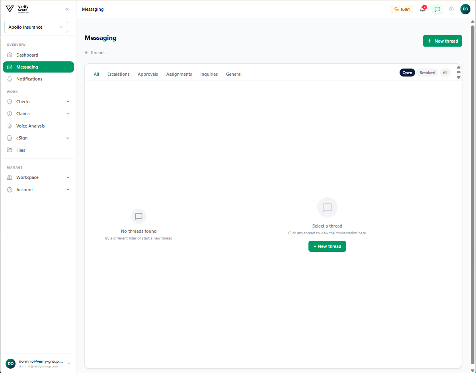Open the user menu chevron at sidebar bottom
Viewport: 476px width, 373px height.
click(69, 363)
